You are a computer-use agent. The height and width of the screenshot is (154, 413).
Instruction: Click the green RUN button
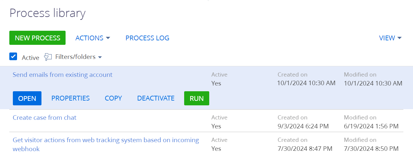tap(197, 98)
